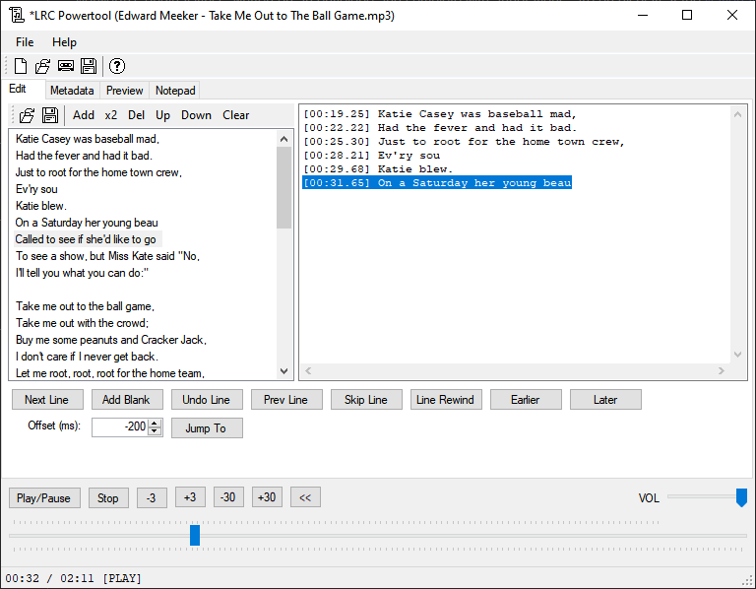The height and width of the screenshot is (589, 756).
Task: Select the Edit tab
Action: (18, 89)
